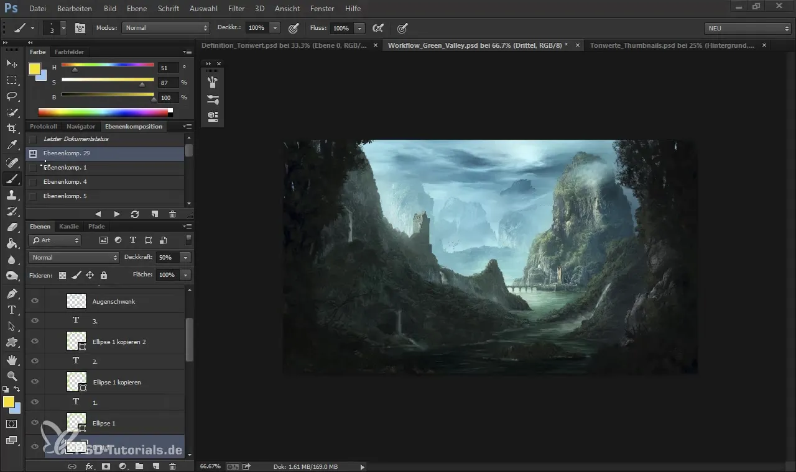Click the layers panel scrollbar
This screenshot has width=796, height=472.
tap(189, 340)
